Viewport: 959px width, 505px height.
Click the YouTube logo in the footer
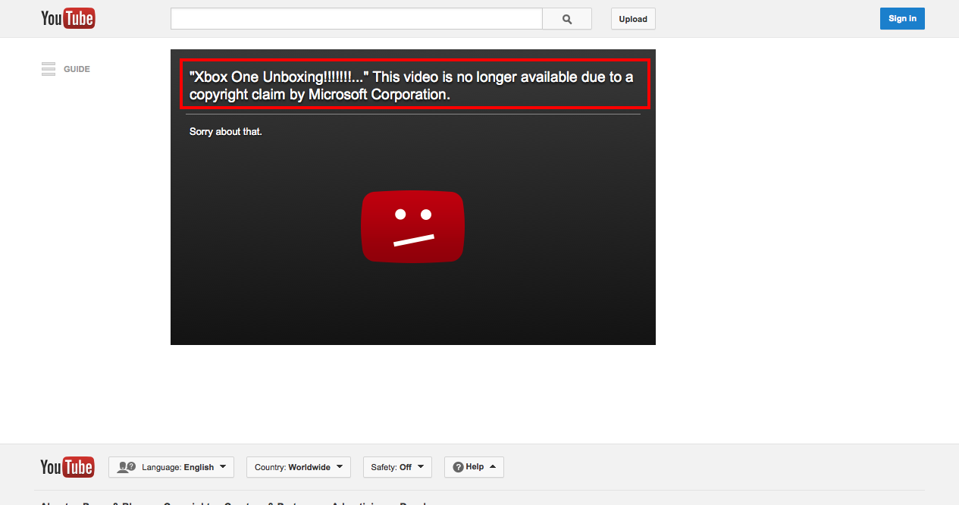pyautogui.click(x=67, y=467)
